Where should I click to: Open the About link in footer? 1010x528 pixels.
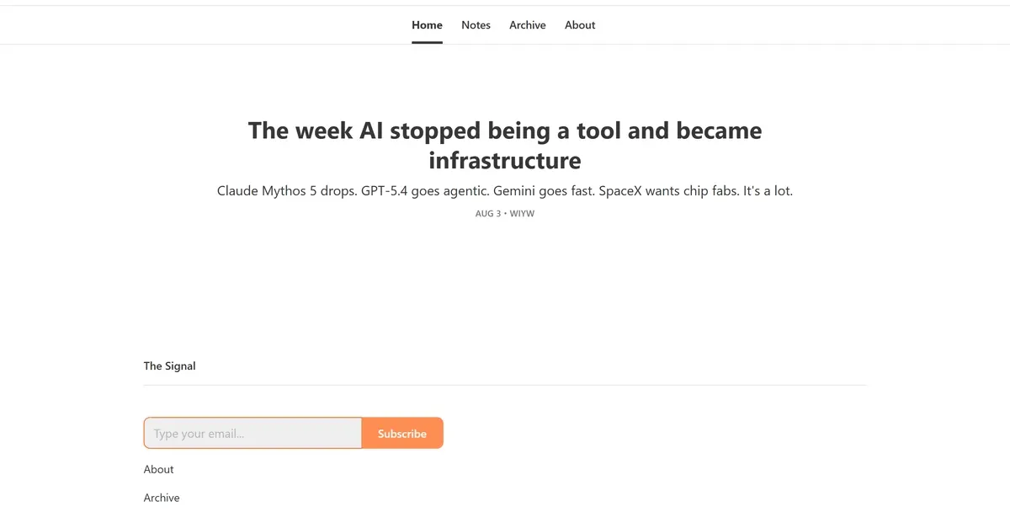tap(158, 469)
